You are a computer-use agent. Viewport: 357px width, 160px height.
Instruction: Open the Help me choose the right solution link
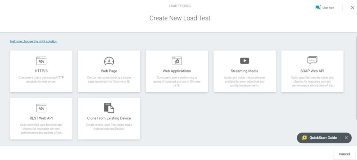tap(34, 41)
